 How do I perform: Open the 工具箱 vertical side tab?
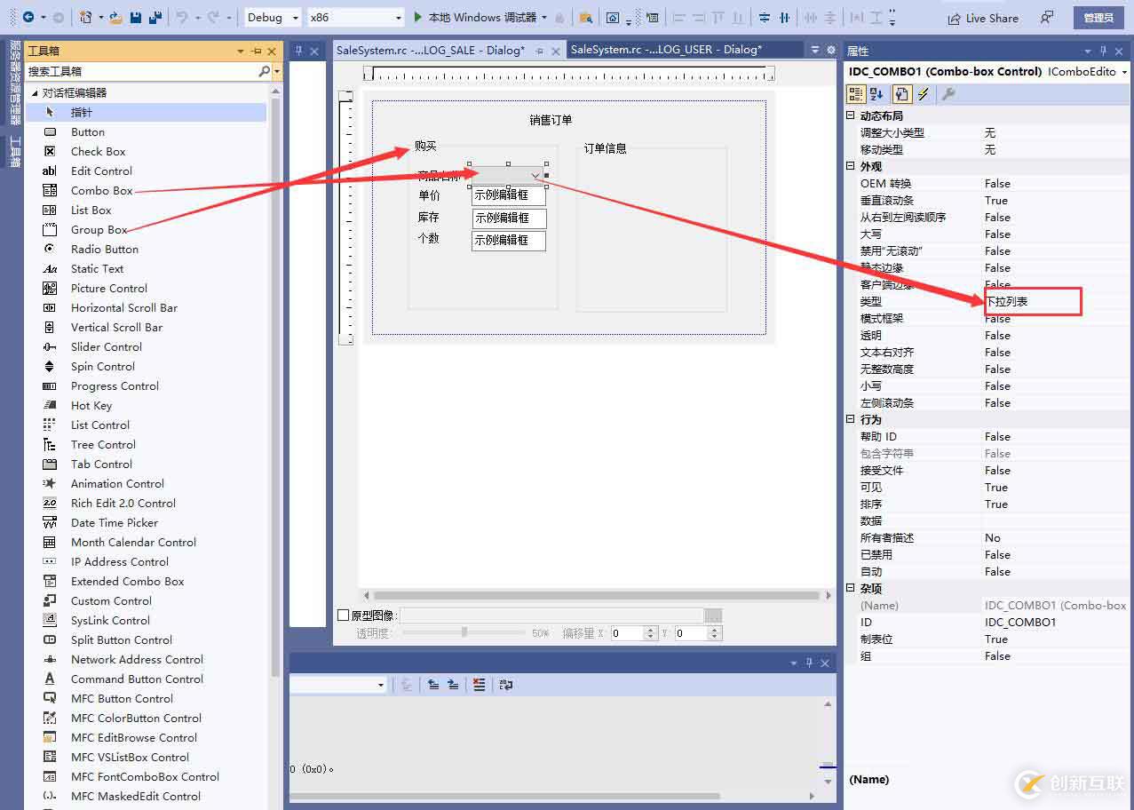15,152
